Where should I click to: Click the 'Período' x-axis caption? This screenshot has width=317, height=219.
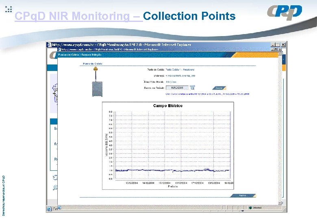pyautogui.click(x=173, y=187)
